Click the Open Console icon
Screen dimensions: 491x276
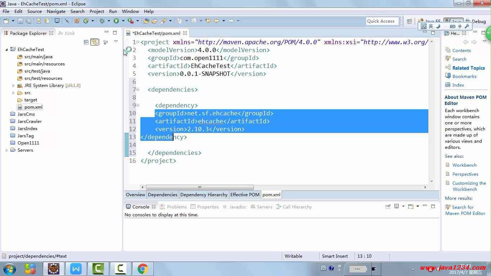coord(411,206)
